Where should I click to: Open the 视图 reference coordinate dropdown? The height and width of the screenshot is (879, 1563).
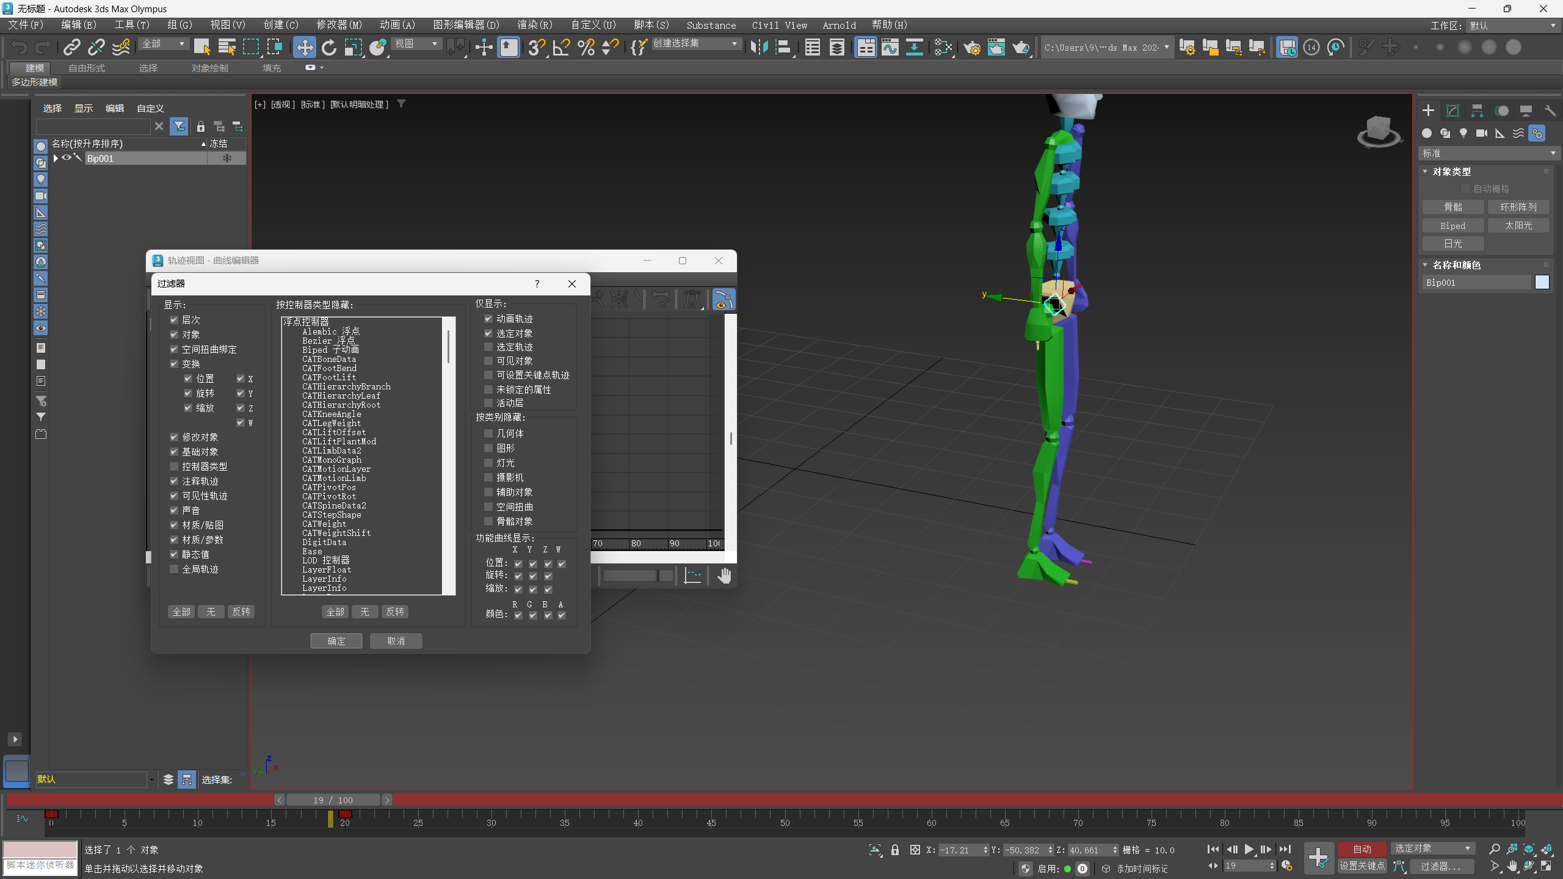[x=416, y=44]
